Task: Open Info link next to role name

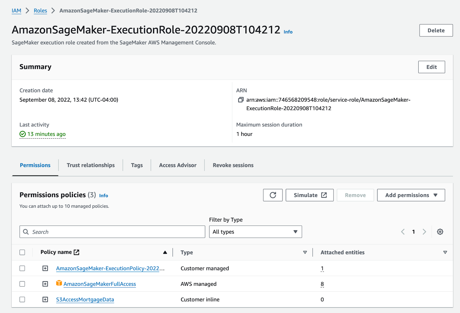Action: 288,32
